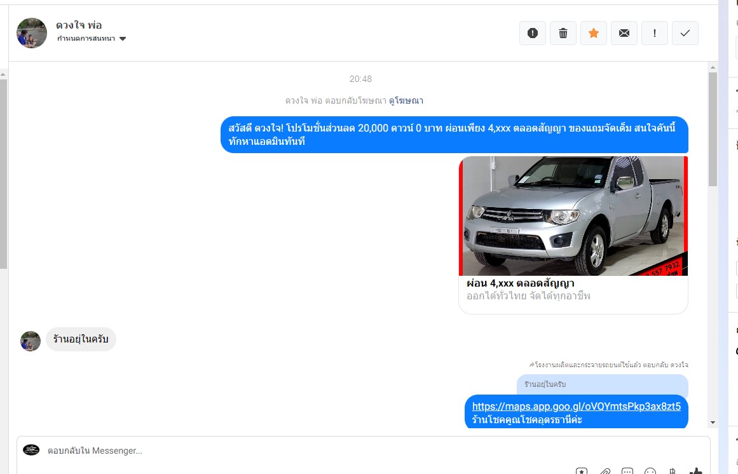Open saved replies star icon in composer
738x474 pixels.
[x=581, y=471]
